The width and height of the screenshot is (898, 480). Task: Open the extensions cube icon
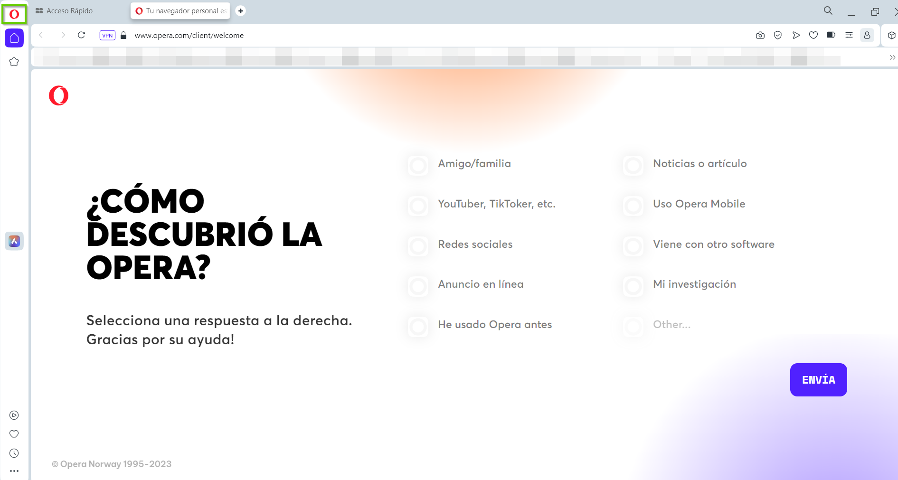coord(891,35)
